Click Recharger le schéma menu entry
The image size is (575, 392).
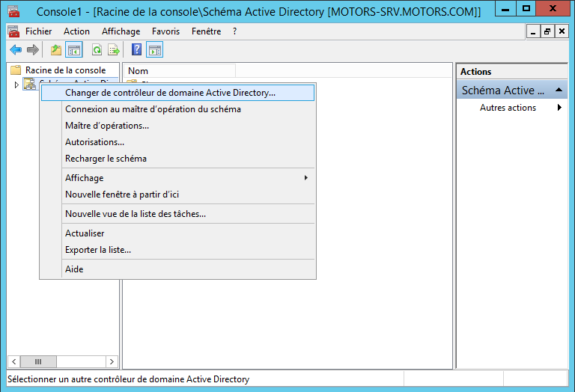point(106,159)
